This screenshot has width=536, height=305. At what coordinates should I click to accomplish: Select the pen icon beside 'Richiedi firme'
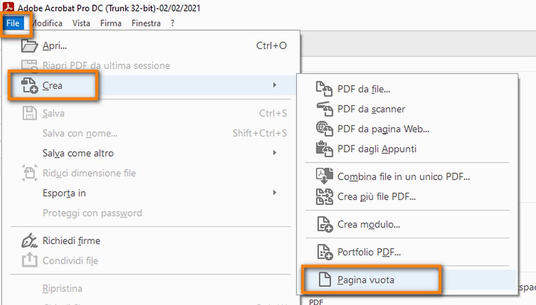click(x=29, y=240)
